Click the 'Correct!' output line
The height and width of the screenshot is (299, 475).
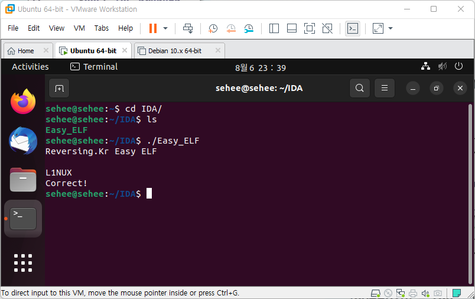66,183
